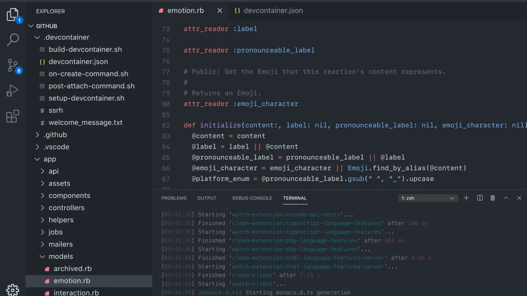Viewport: 527px width, 296px height.
Task: Split the terminal using the split icon
Action: (x=479, y=198)
